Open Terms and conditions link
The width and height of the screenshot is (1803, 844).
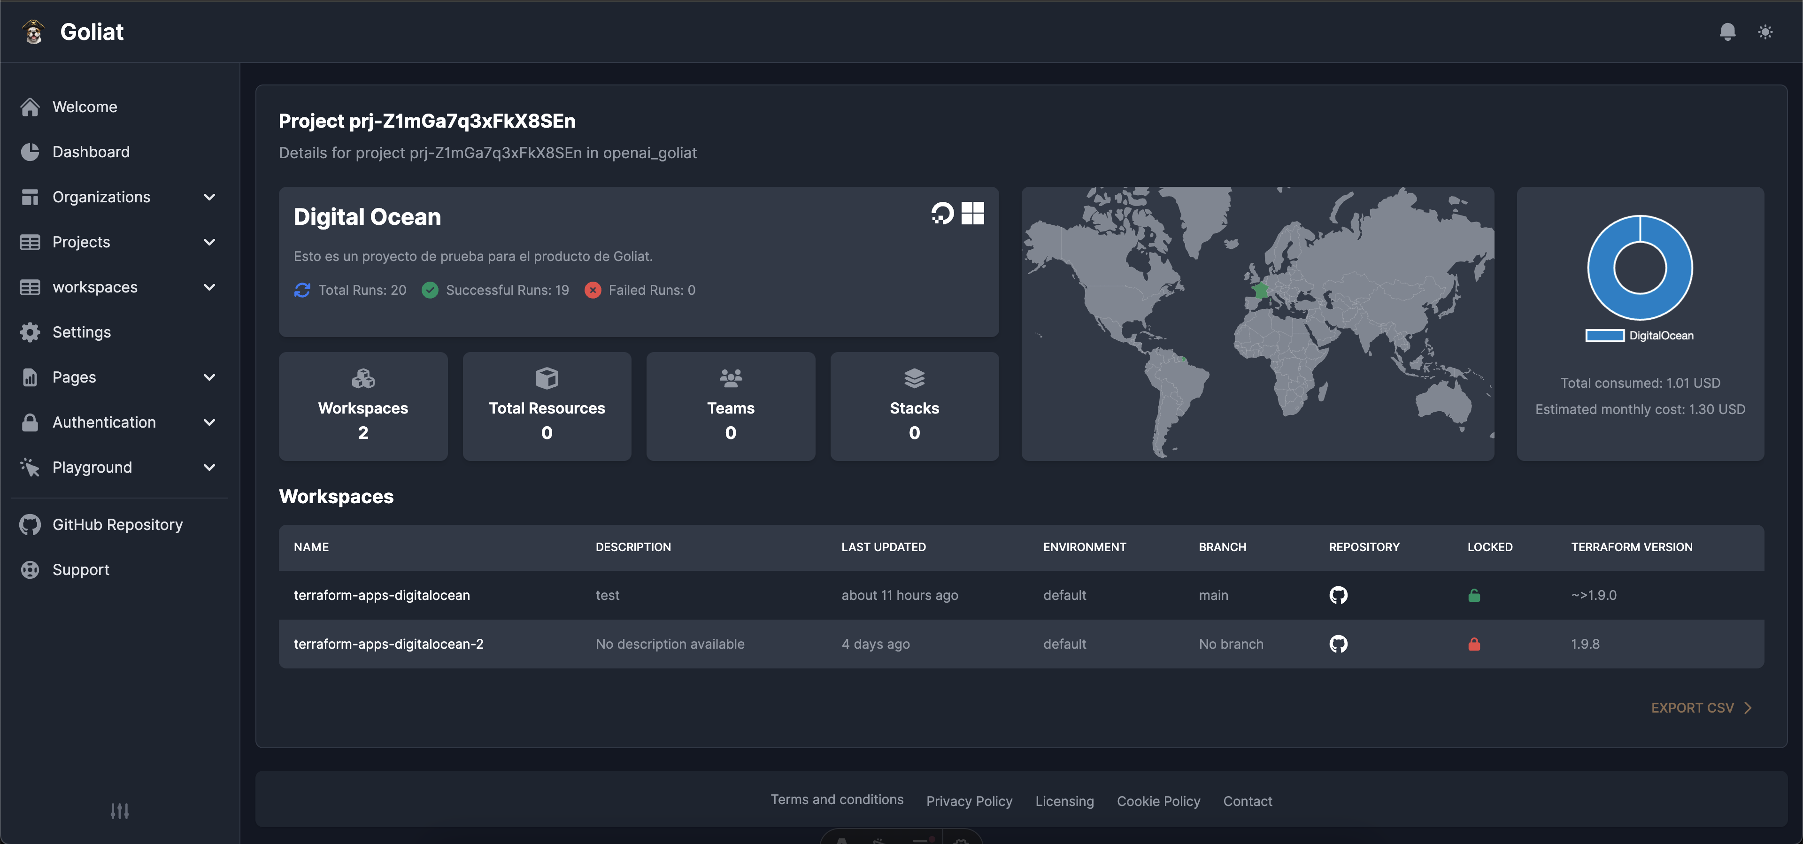pos(836,799)
